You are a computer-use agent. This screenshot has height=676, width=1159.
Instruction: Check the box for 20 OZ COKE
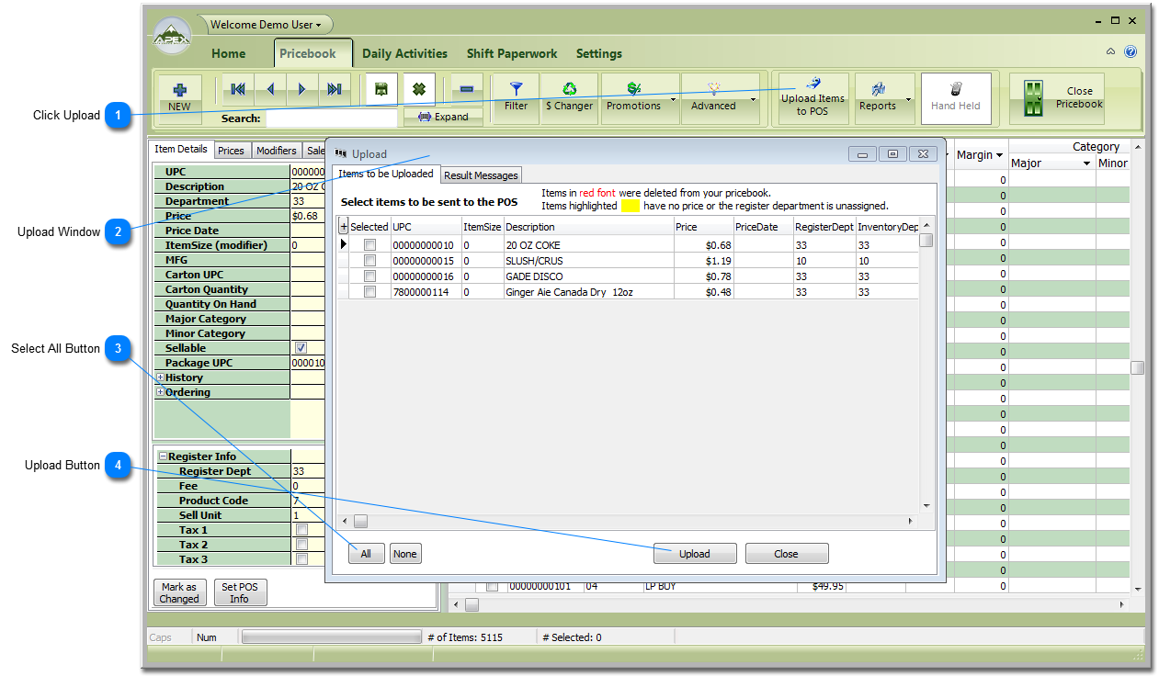369,245
